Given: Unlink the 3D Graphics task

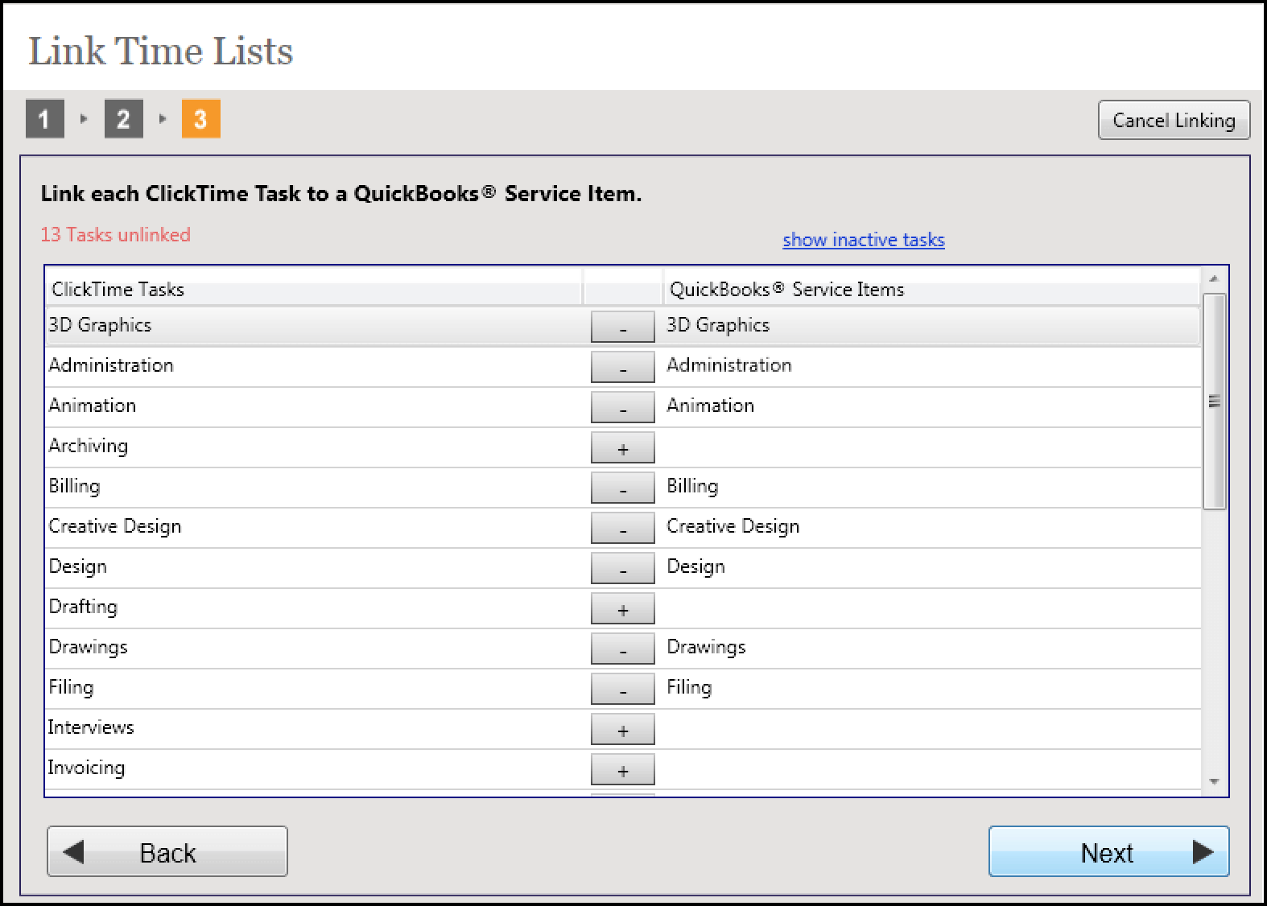Looking at the screenshot, I should point(622,327).
